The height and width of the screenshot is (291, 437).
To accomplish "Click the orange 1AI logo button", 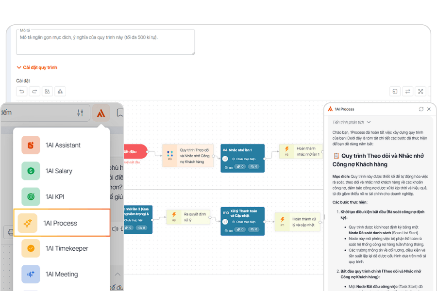I will point(101,113).
